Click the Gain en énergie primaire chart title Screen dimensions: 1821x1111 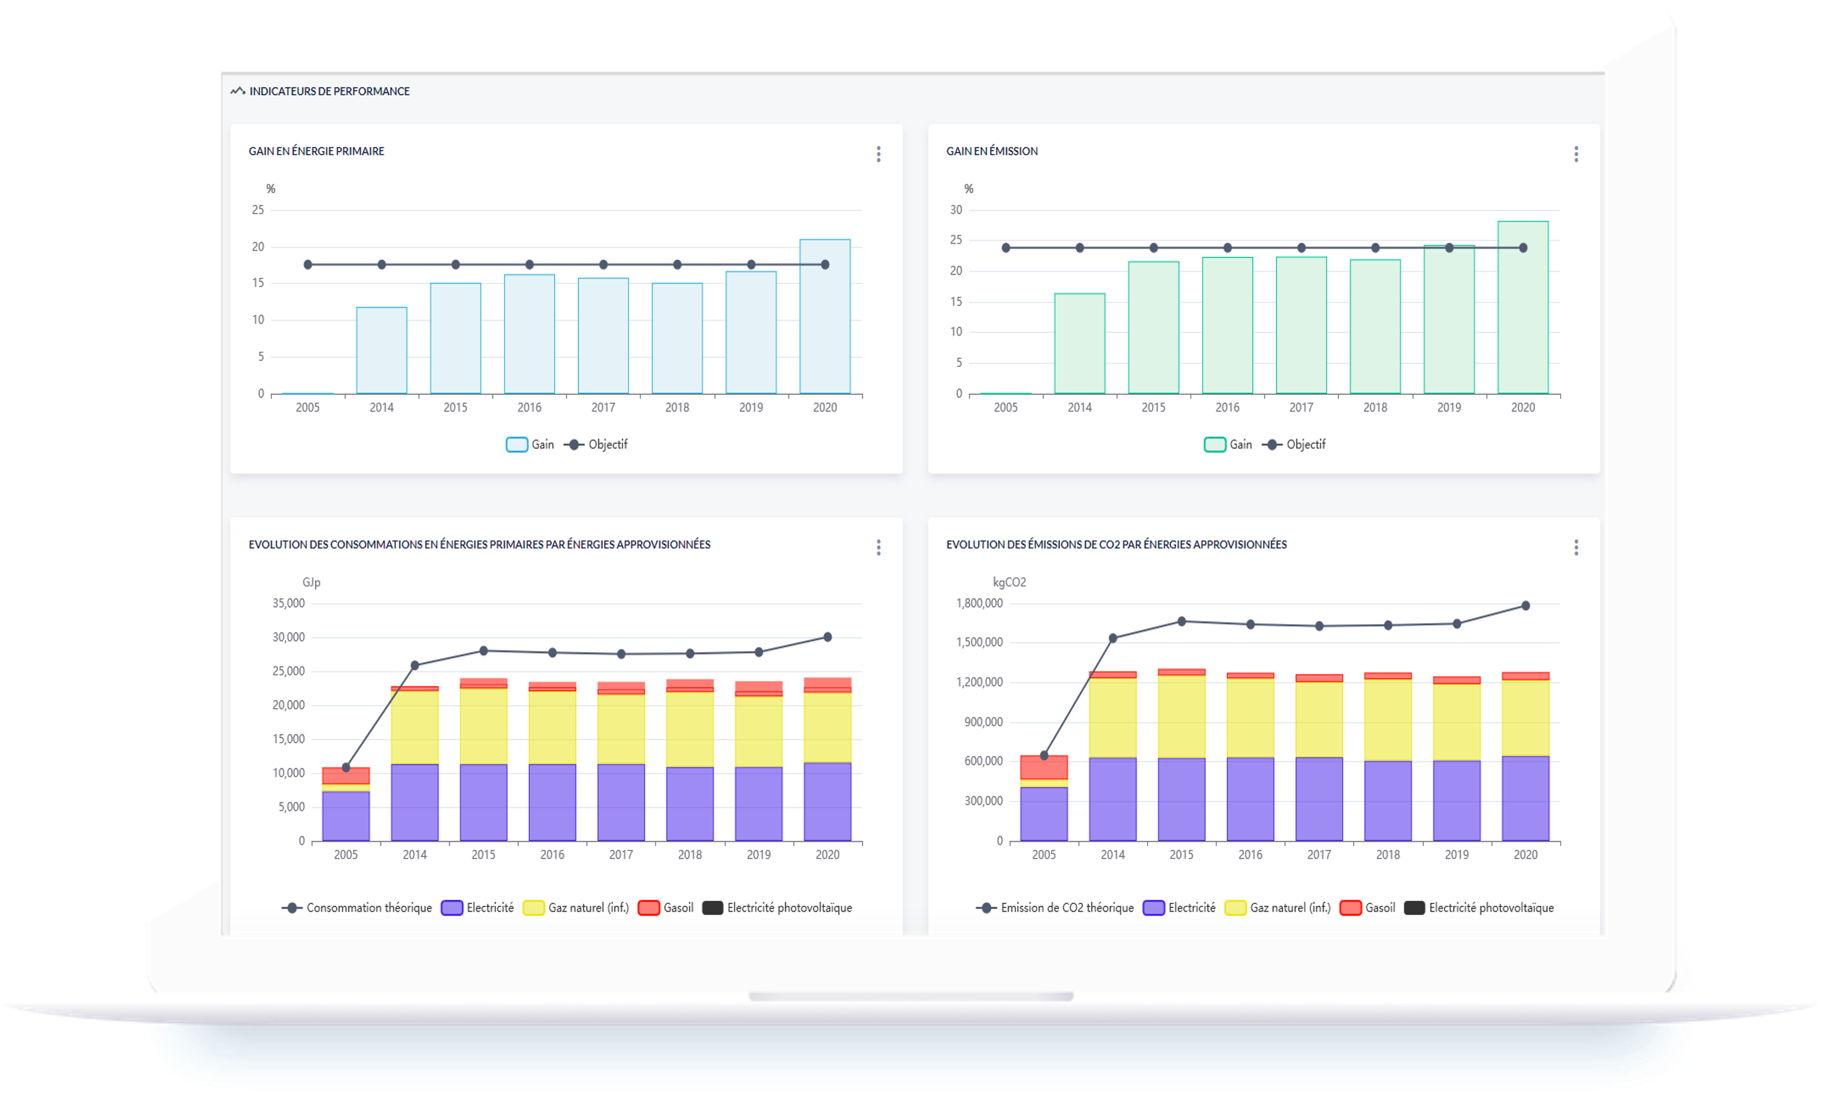click(316, 151)
